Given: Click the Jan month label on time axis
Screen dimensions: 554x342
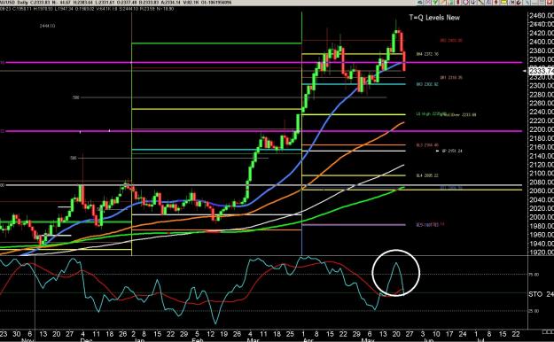Looking at the screenshot, I should click(139, 340).
